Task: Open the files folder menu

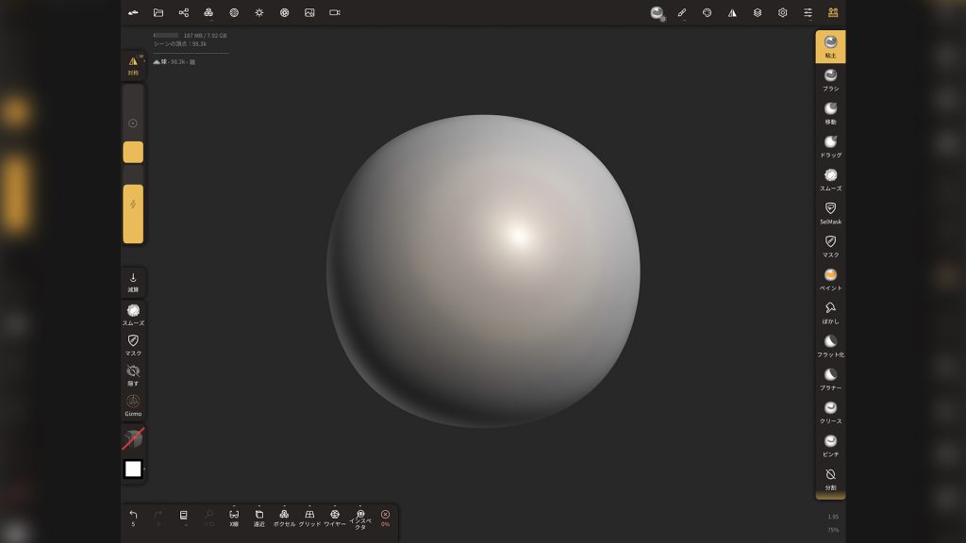Action: (x=158, y=12)
